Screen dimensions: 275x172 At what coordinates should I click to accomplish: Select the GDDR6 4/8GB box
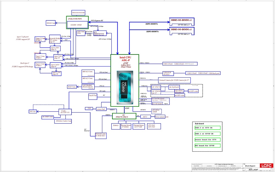coord(77,25)
